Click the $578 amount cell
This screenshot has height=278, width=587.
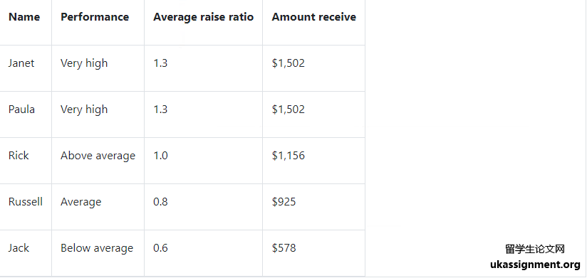(284, 248)
